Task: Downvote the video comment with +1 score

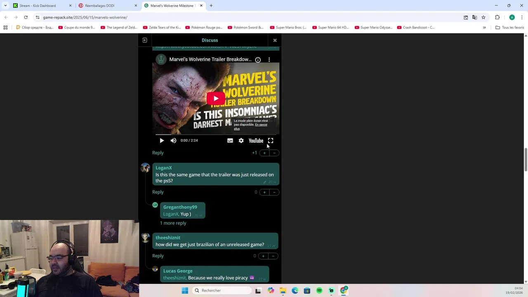Action: tap(274, 153)
